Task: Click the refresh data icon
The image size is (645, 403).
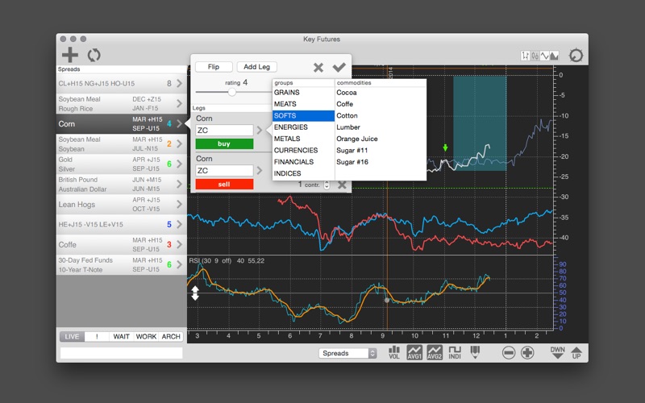Action: [94, 55]
